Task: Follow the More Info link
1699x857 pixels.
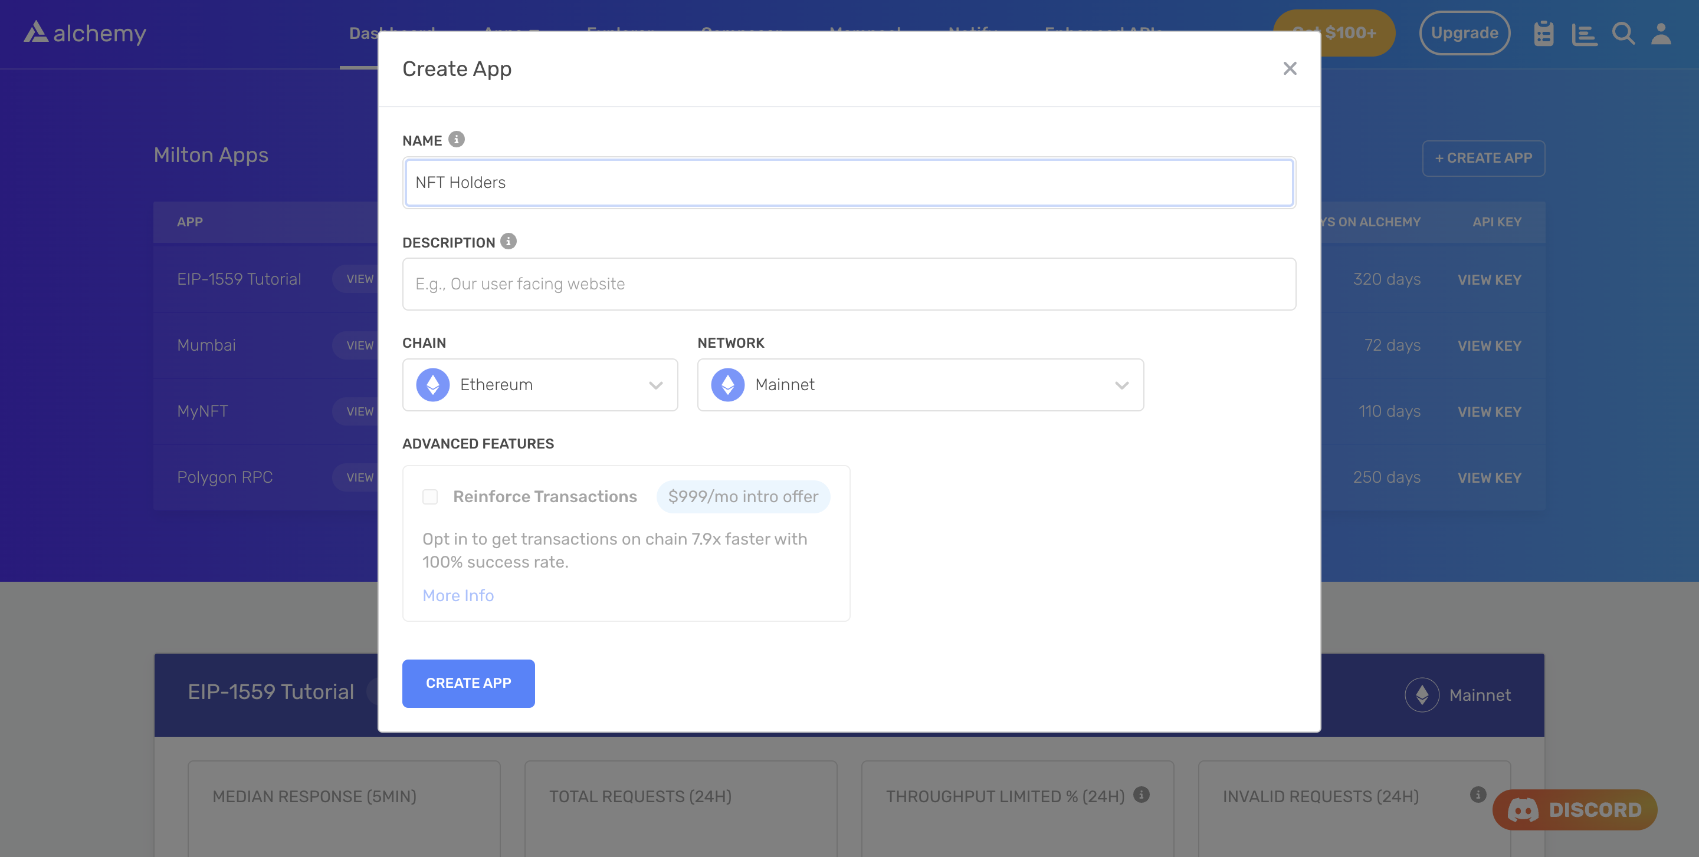Action: pyautogui.click(x=458, y=595)
